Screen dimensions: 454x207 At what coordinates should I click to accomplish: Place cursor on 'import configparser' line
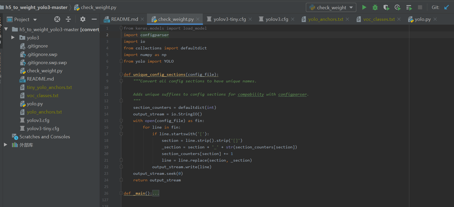click(146, 35)
